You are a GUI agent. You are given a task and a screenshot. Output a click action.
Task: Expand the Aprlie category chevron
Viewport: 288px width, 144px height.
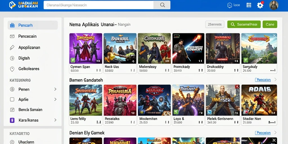click(55, 99)
